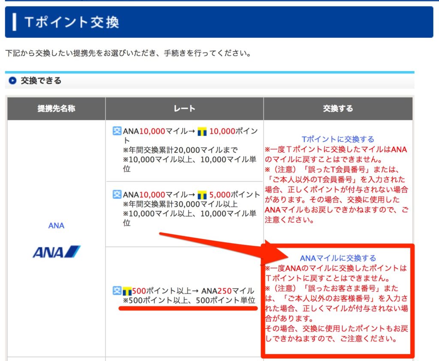Screen dimensions: 439x361
Task: Click the ANA10,000マイル→5,000ポイント rate text
Action: (x=192, y=194)
